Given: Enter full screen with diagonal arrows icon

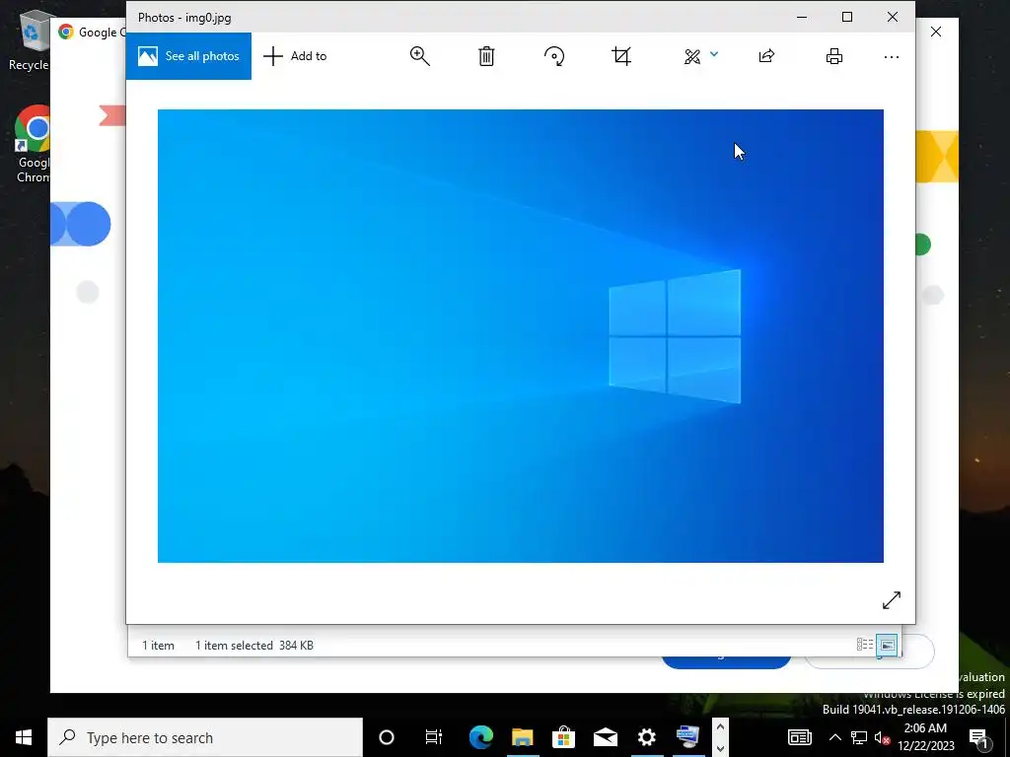Looking at the screenshot, I should coord(892,600).
